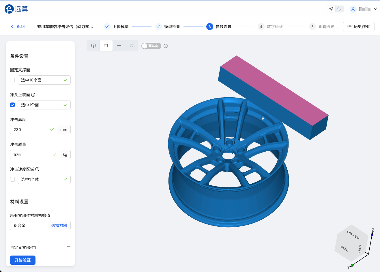Select the face selection mode icon
The width and height of the screenshot is (380, 272).
tap(106, 46)
